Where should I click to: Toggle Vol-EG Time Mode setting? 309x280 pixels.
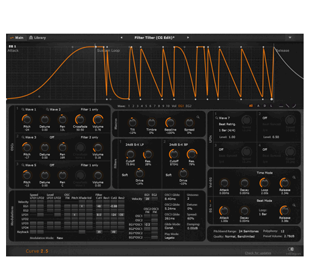(265, 173)
